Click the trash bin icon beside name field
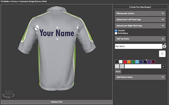Screen dimensions: 169x105 tap(164, 46)
